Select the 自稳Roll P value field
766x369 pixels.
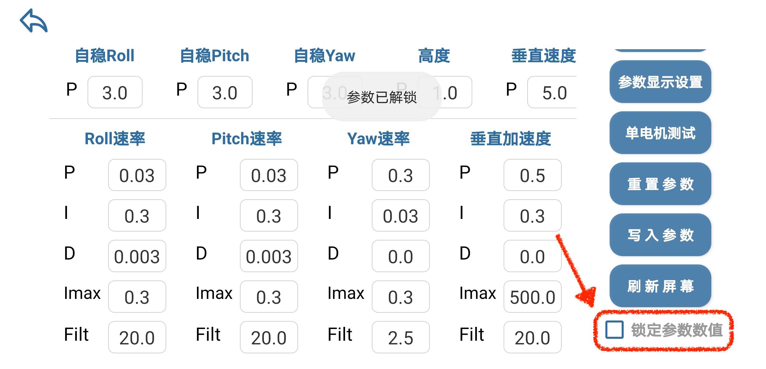coord(115,92)
